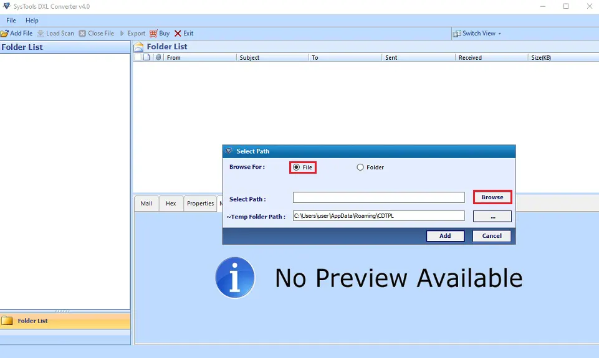This screenshot has width=599, height=358.
Task: Select the Folder radio button
Action: point(360,167)
